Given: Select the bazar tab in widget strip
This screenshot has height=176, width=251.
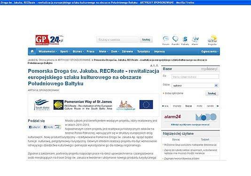Looking at the screenshot, I should [x=188, y=106].
